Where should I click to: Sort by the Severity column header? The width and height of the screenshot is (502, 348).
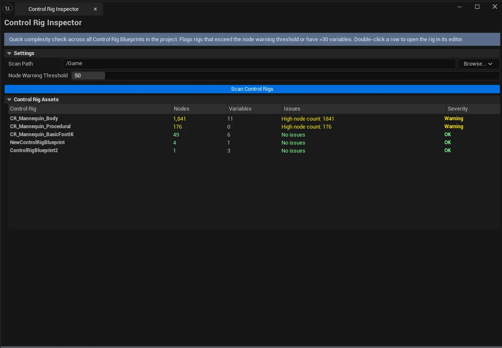coord(473,108)
